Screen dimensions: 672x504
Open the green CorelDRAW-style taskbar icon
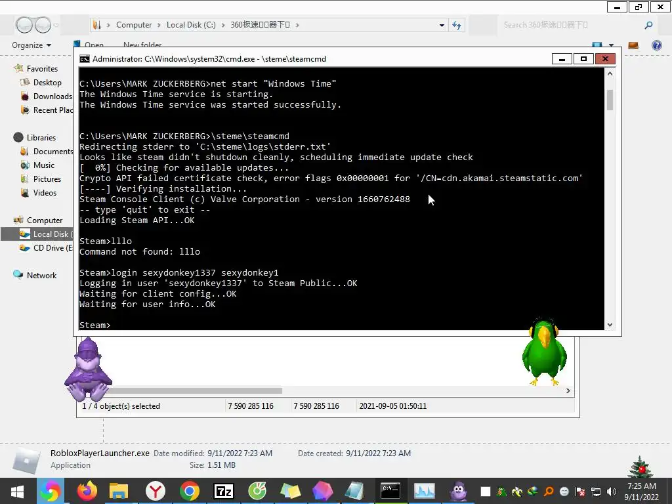[257, 491]
